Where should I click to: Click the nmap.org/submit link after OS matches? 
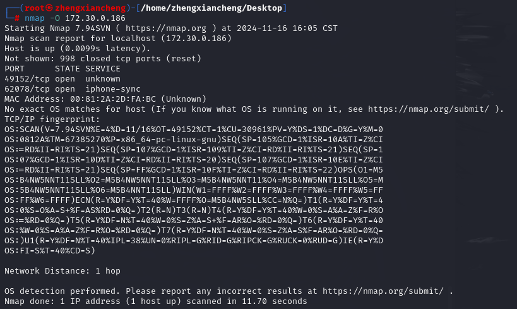tap(428, 109)
